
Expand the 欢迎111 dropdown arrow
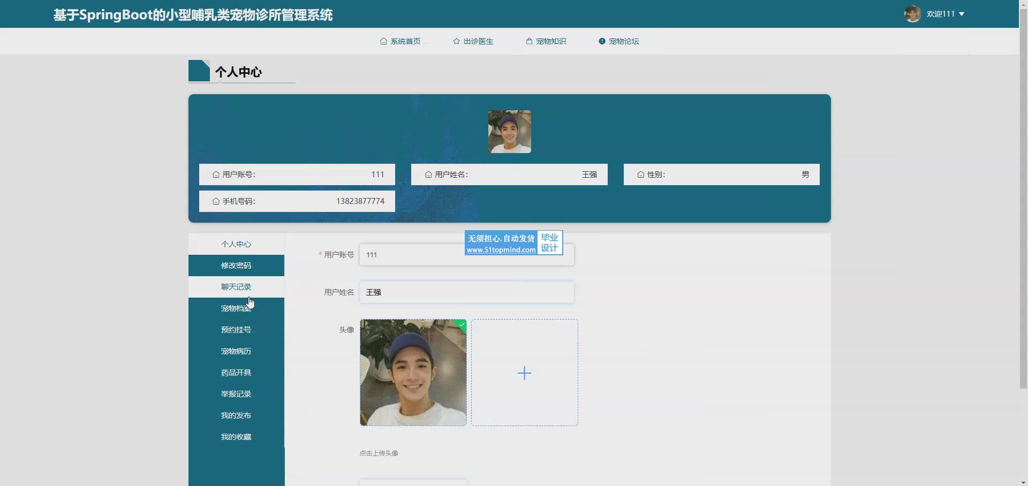pos(962,14)
